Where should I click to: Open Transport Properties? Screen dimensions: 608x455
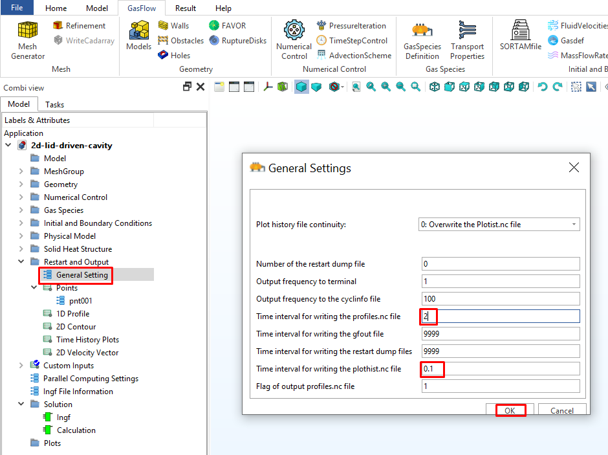(467, 39)
